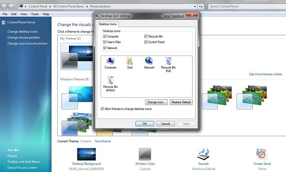Screen dimensions: 286x172
Task: Click the refresh button beside address bar
Action: click(x=201, y=6)
